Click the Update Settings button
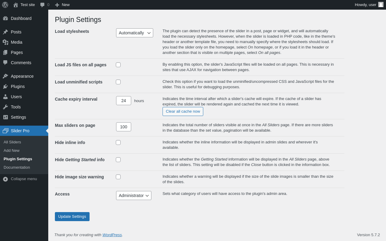The width and height of the screenshot is (386, 241). click(72, 217)
